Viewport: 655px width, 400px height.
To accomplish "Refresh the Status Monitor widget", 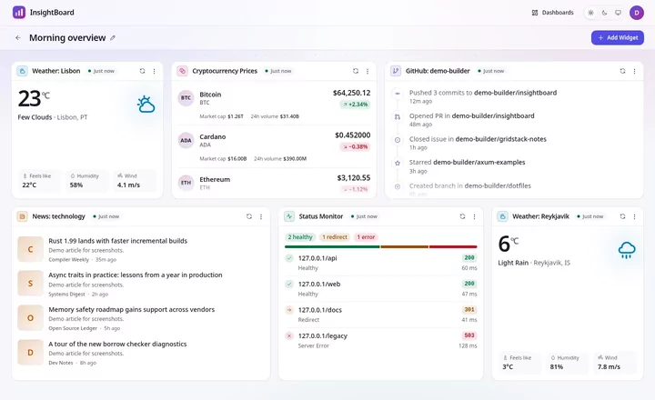I will click(462, 216).
